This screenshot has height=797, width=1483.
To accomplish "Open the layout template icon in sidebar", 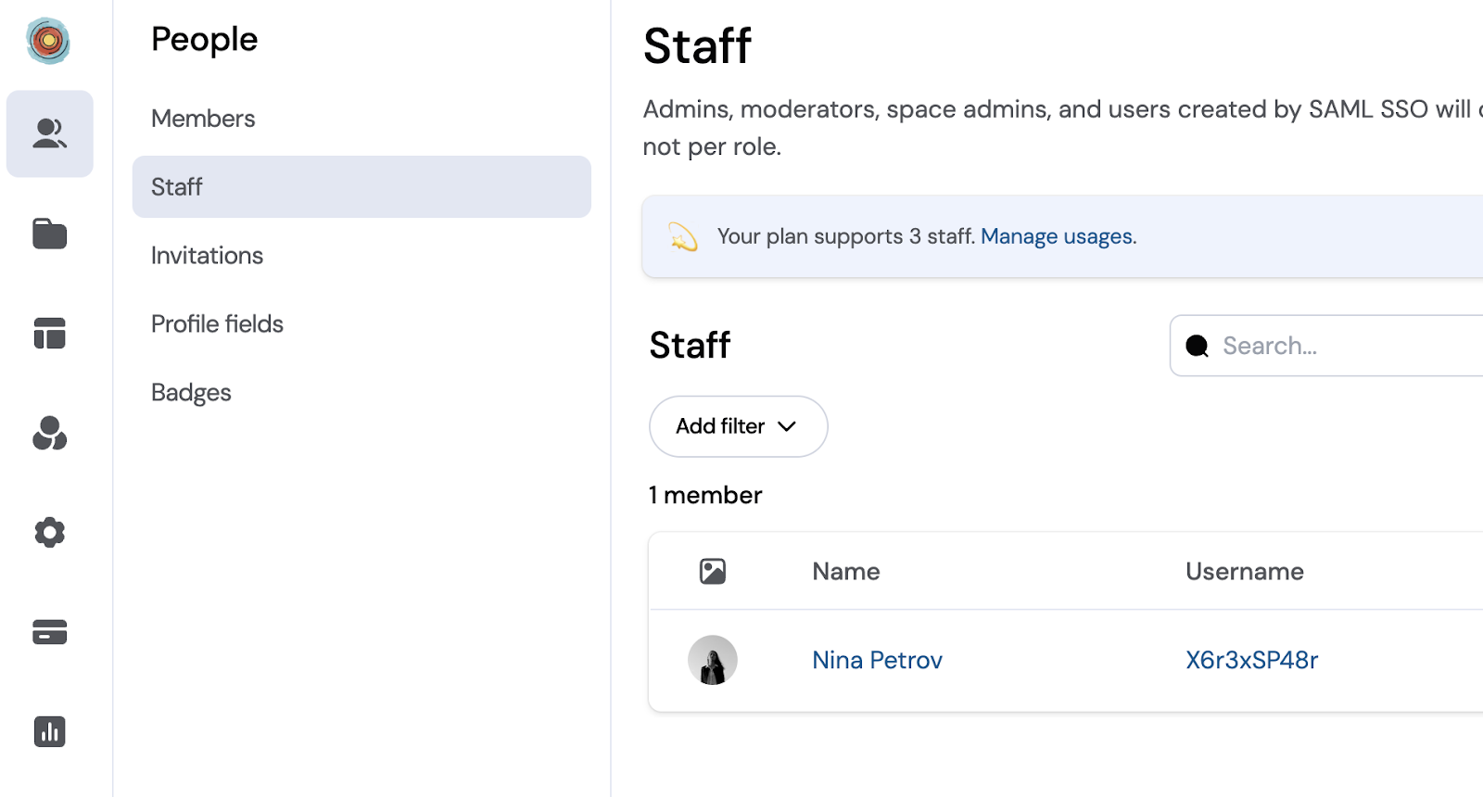I will 50,334.
